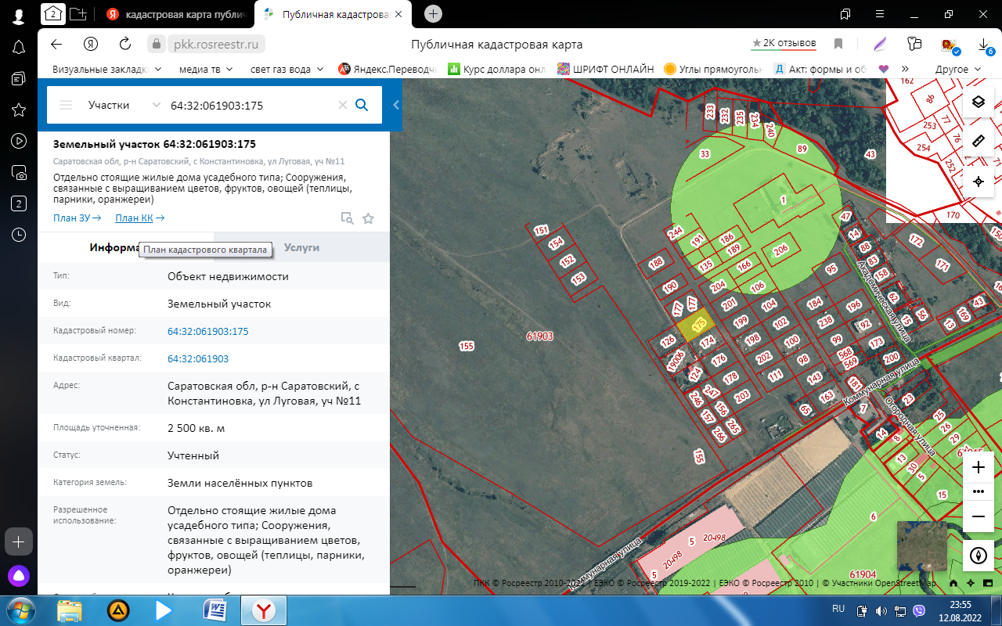This screenshot has height=626, width=1002.
Task: Open the hamburger menu in search panel
Action: pos(66,105)
